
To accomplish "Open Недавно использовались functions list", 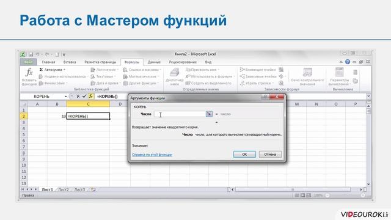I will pos(64,76).
